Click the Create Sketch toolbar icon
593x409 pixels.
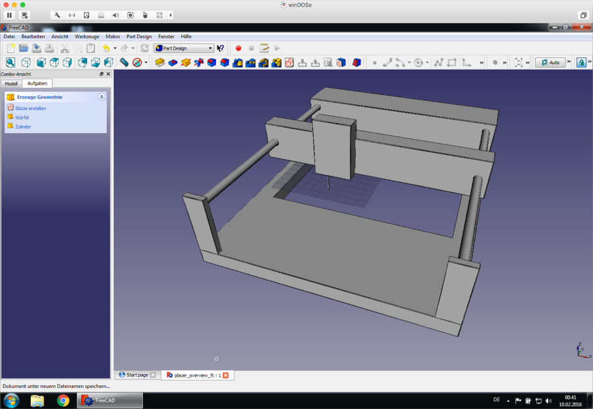pyautogui.click(x=289, y=63)
